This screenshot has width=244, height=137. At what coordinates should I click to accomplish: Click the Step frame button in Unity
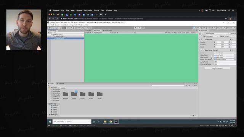pyautogui.click(x=143, y=28)
